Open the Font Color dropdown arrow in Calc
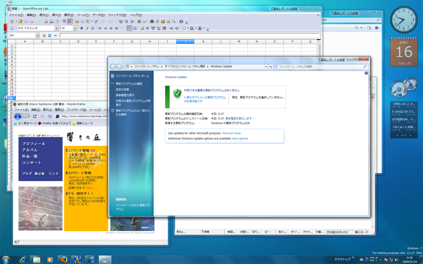Viewport: 423px width, 264px height. (204, 28)
